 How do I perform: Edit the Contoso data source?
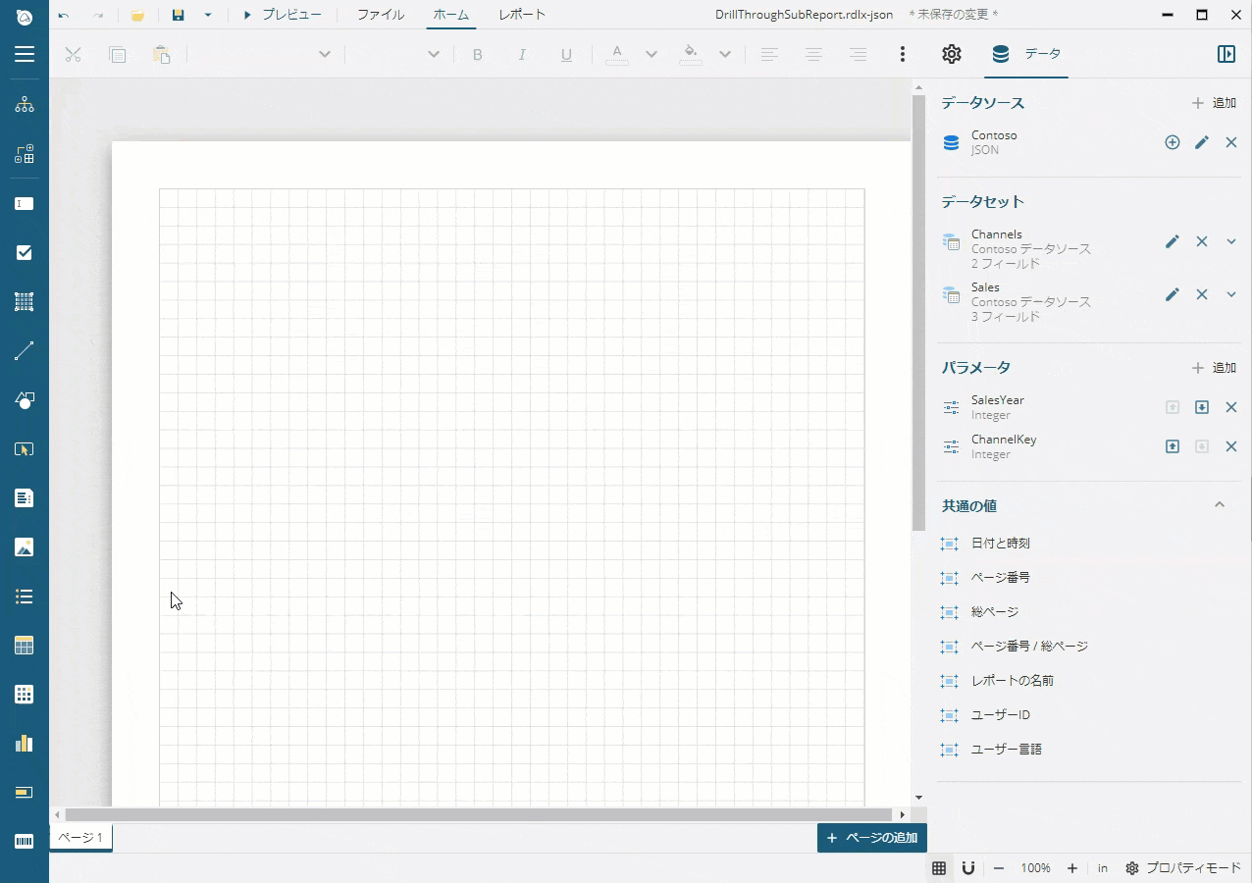click(x=1202, y=143)
